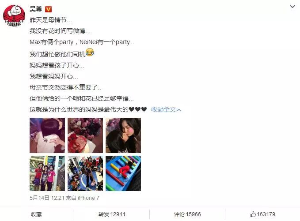The width and height of the screenshot is (300, 221).
Task: Click the 来自 iPhone 7 source link
Action: (83, 198)
